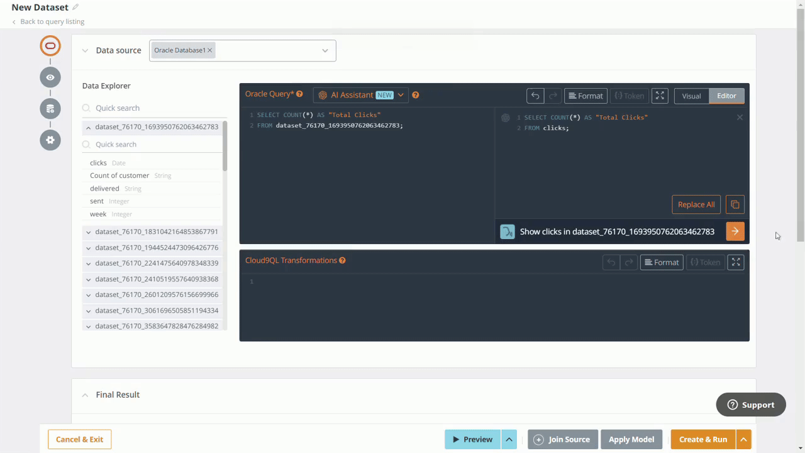Click the Oracle data source step icon
805x453 pixels.
pyautogui.click(x=50, y=46)
